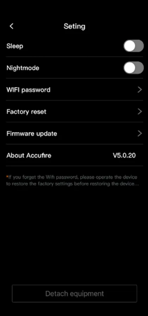Image resolution: width=148 pixels, height=316 pixels.
Task: Open the WIFI password menu entry
Action: 74,90
